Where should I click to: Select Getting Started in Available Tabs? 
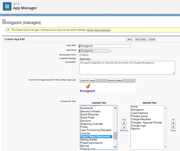89,140
